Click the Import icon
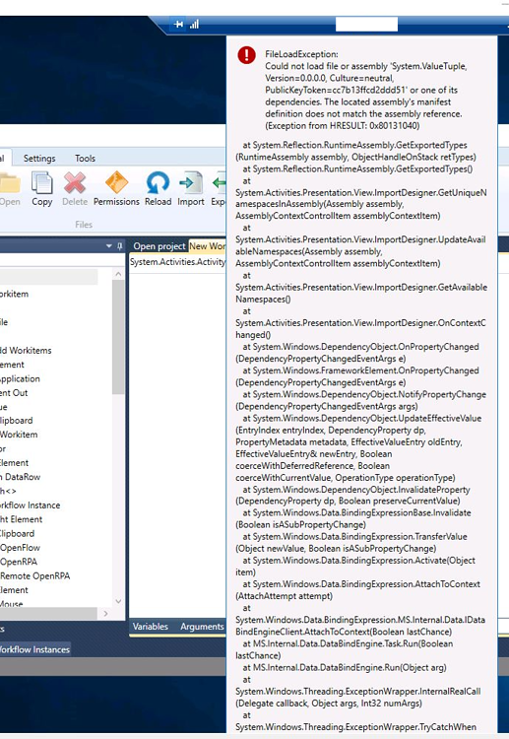Viewport: 509px width, 739px height. 191,183
